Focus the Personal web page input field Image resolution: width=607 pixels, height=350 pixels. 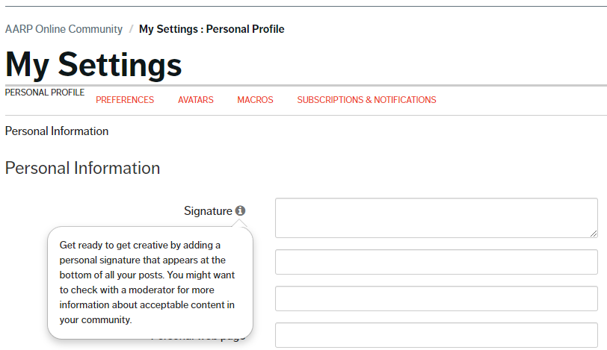(x=436, y=335)
